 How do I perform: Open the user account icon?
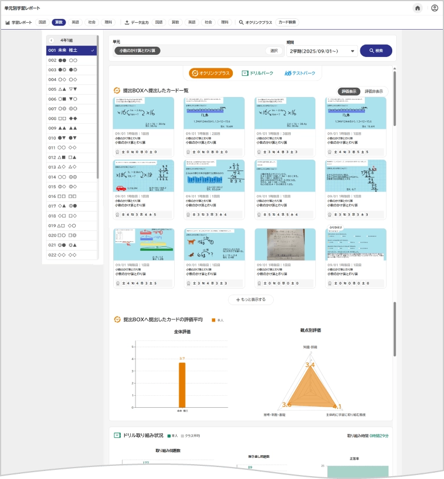(434, 8)
